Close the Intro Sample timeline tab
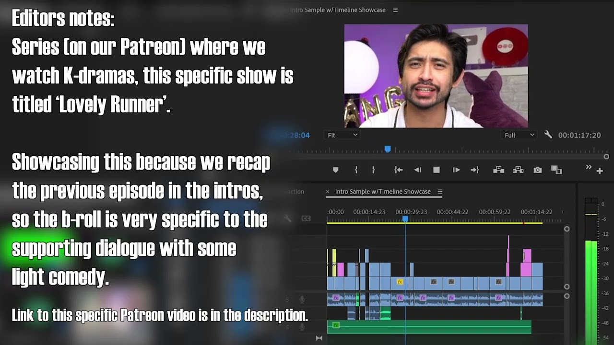 pyautogui.click(x=328, y=192)
